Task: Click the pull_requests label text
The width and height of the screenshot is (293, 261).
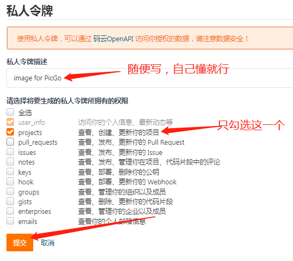Action: click(38, 143)
